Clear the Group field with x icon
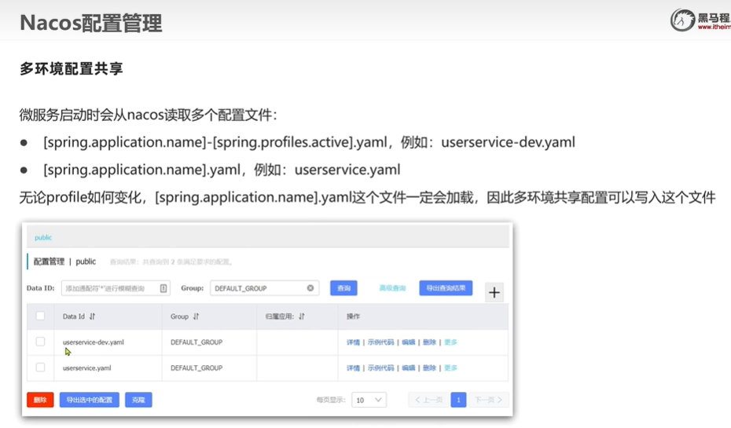The height and width of the screenshot is (428, 731). 310,288
